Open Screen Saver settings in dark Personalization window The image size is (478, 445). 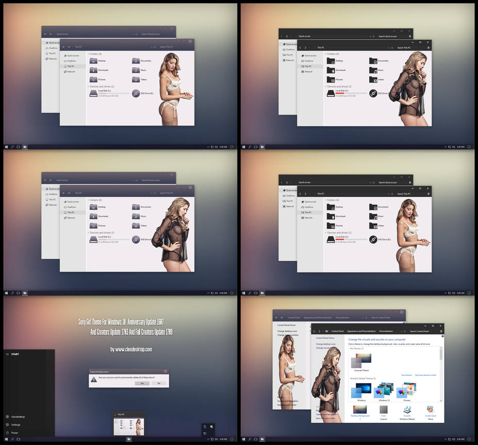click(x=430, y=413)
